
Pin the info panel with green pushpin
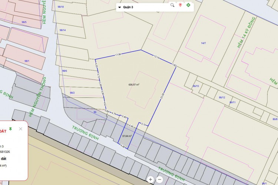(10, 128)
